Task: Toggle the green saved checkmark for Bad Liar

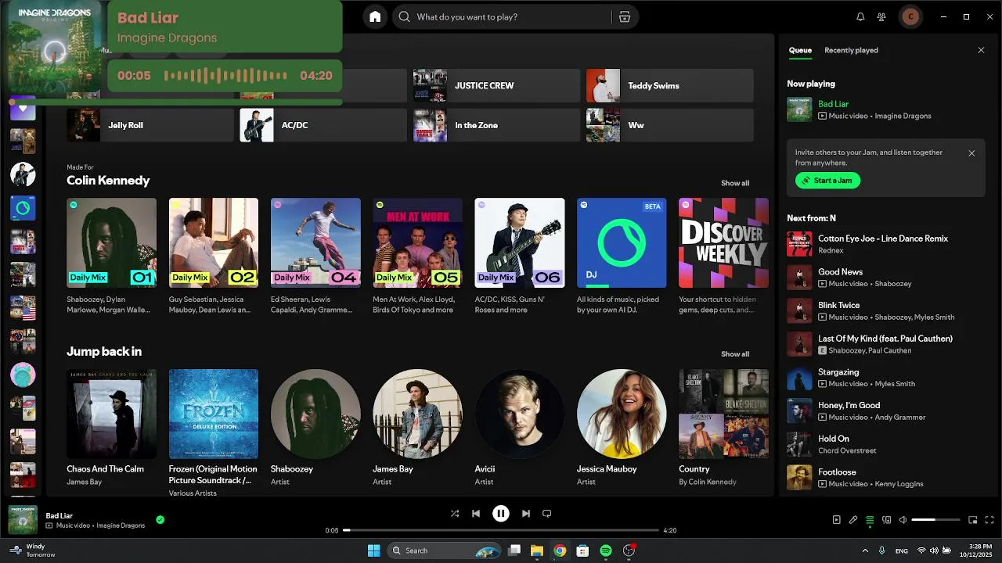Action: tap(160, 519)
